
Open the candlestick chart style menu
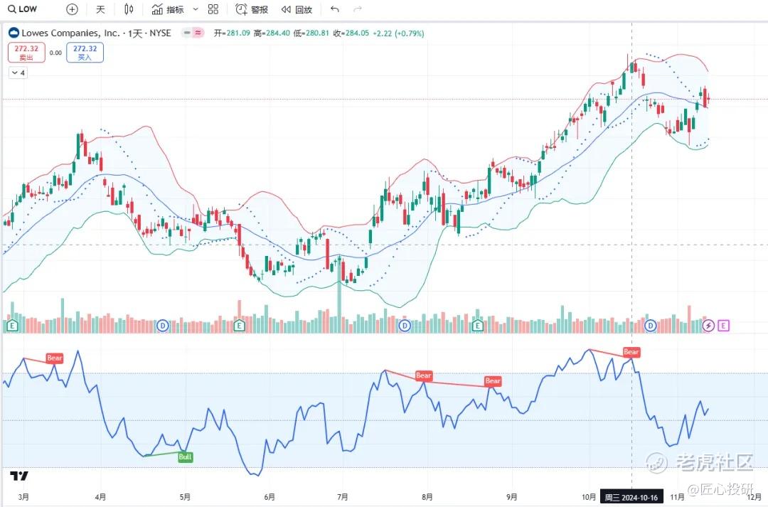[x=128, y=9]
